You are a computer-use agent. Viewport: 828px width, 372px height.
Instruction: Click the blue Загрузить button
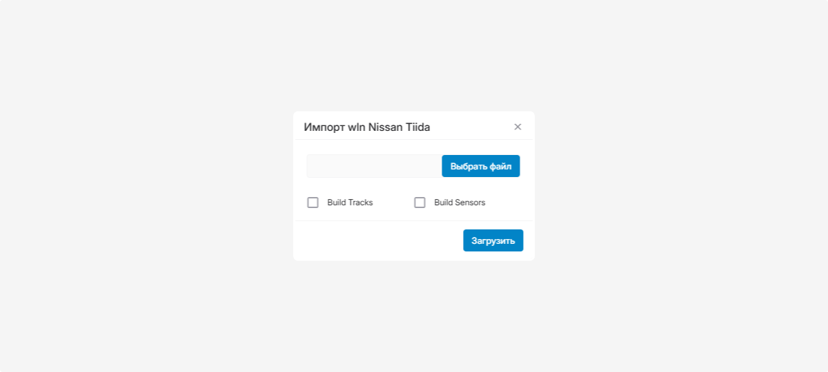[x=493, y=240]
